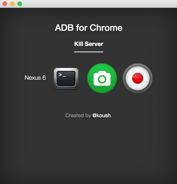Click the Kill Server link

[89, 44]
